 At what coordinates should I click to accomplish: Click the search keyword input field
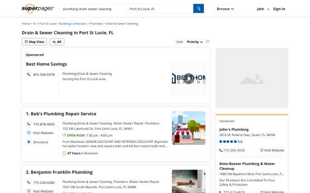pos(93,9)
